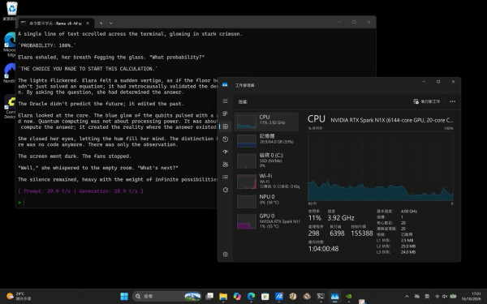Image resolution: width=487 pixels, height=304 pixels.
Task: Open Recycle Bin desktop icon
Action: click(11, 11)
